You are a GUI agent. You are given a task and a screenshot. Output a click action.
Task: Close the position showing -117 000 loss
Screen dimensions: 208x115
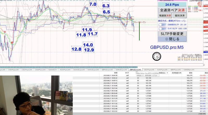[x=207, y=88]
